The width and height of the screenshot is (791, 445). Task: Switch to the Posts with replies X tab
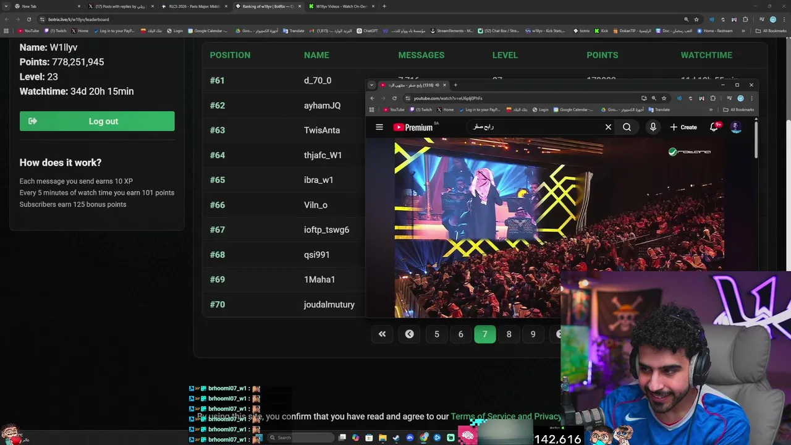[x=120, y=6]
